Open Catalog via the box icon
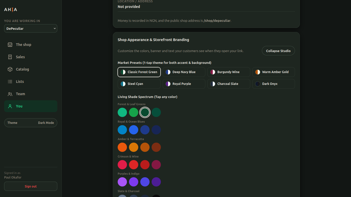 [x=10, y=69]
